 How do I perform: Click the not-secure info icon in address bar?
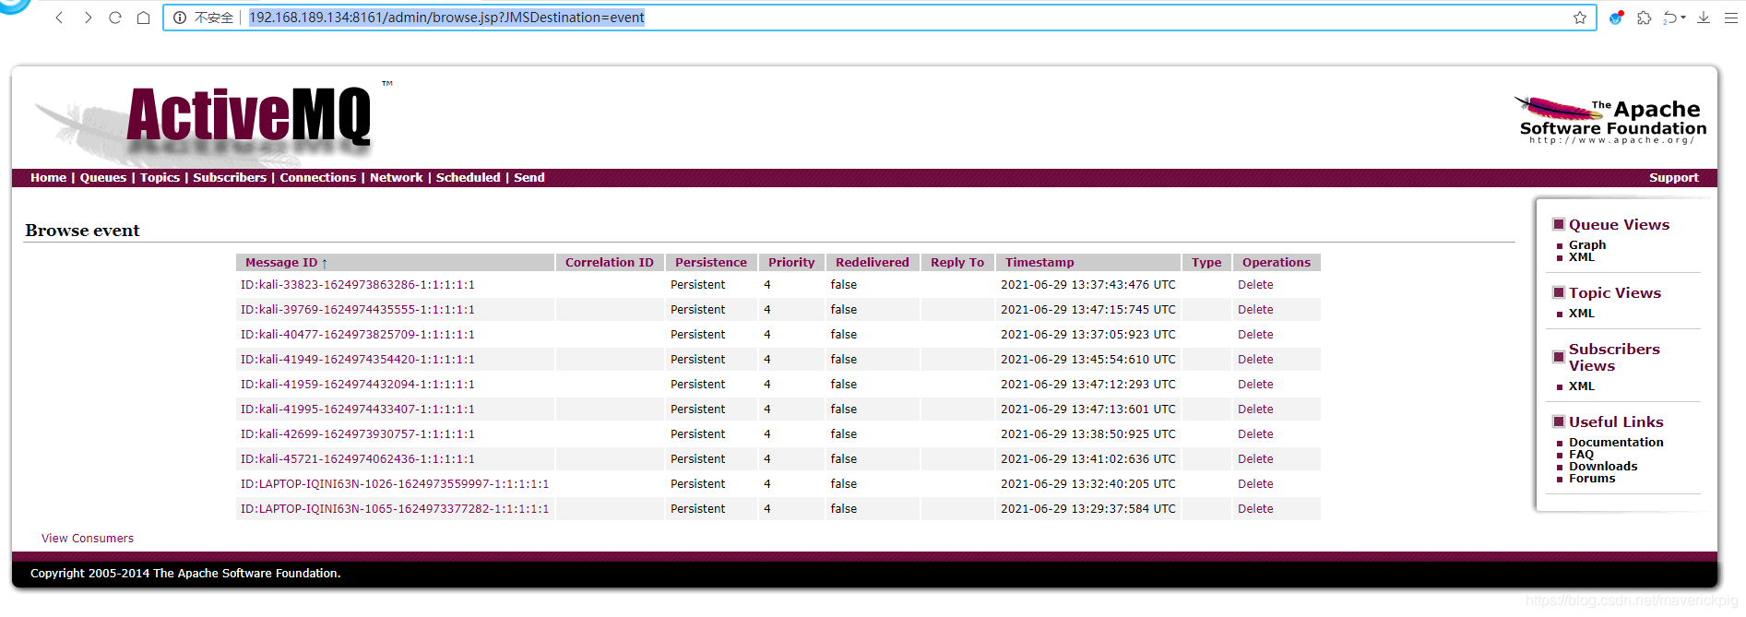click(x=180, y=18)
